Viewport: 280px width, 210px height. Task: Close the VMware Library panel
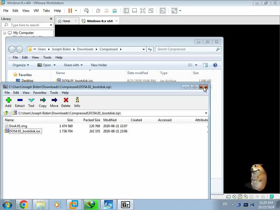coord(51,19)
